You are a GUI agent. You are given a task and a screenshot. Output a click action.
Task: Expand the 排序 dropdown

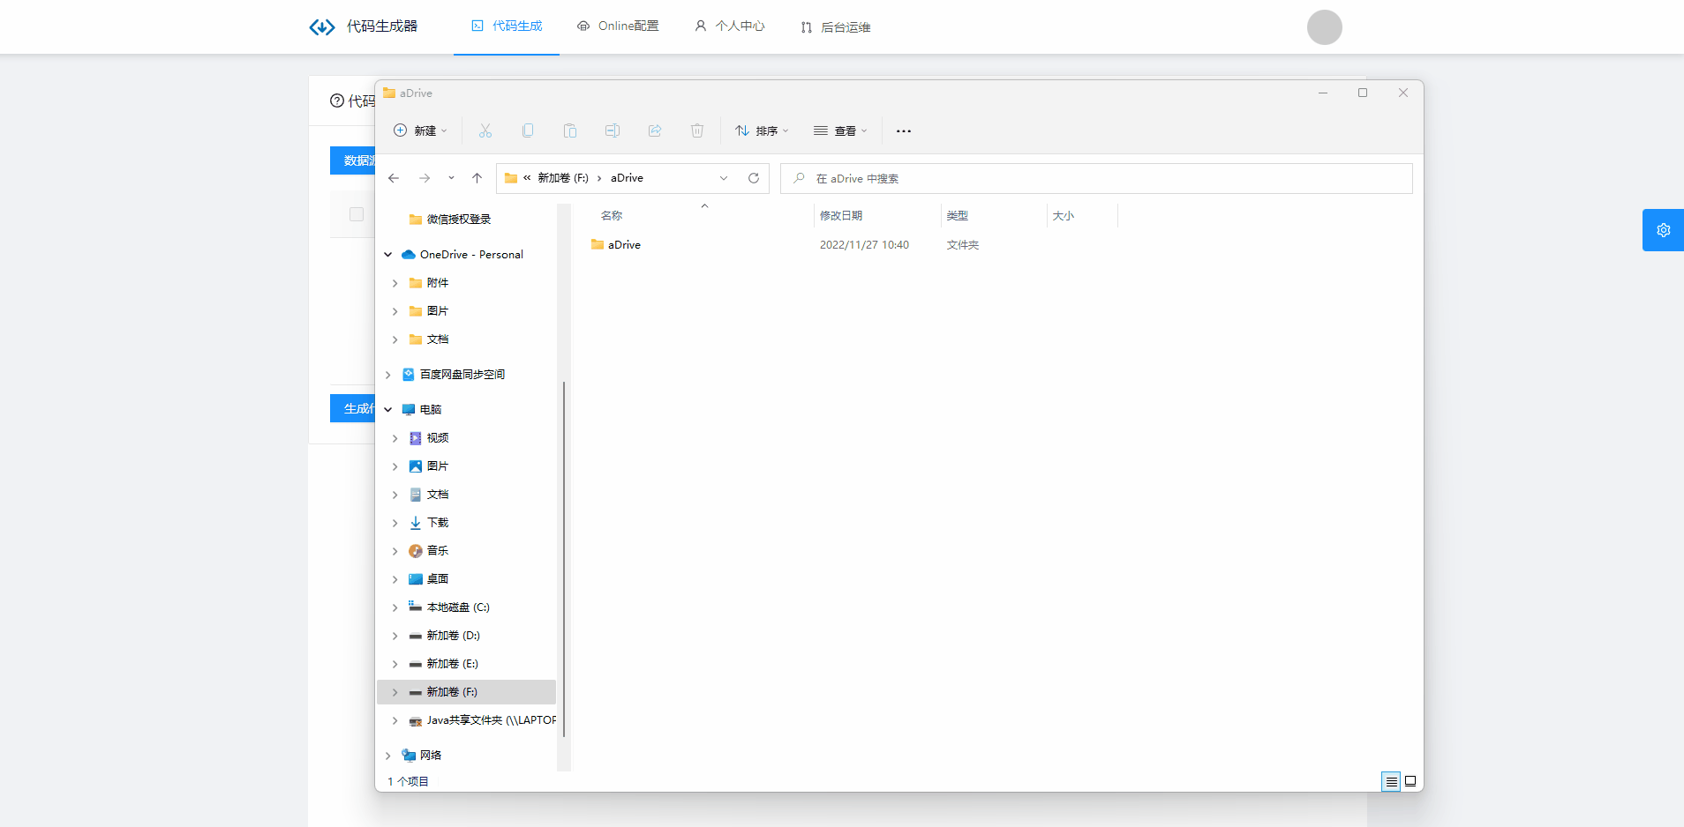[761, 130]
